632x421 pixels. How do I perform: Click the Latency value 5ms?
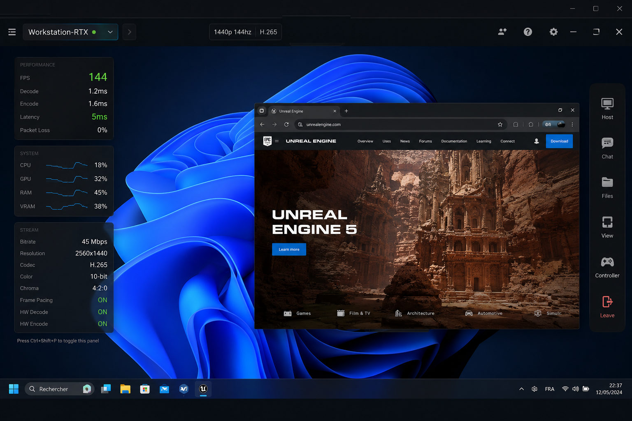[x=100, y=117]
